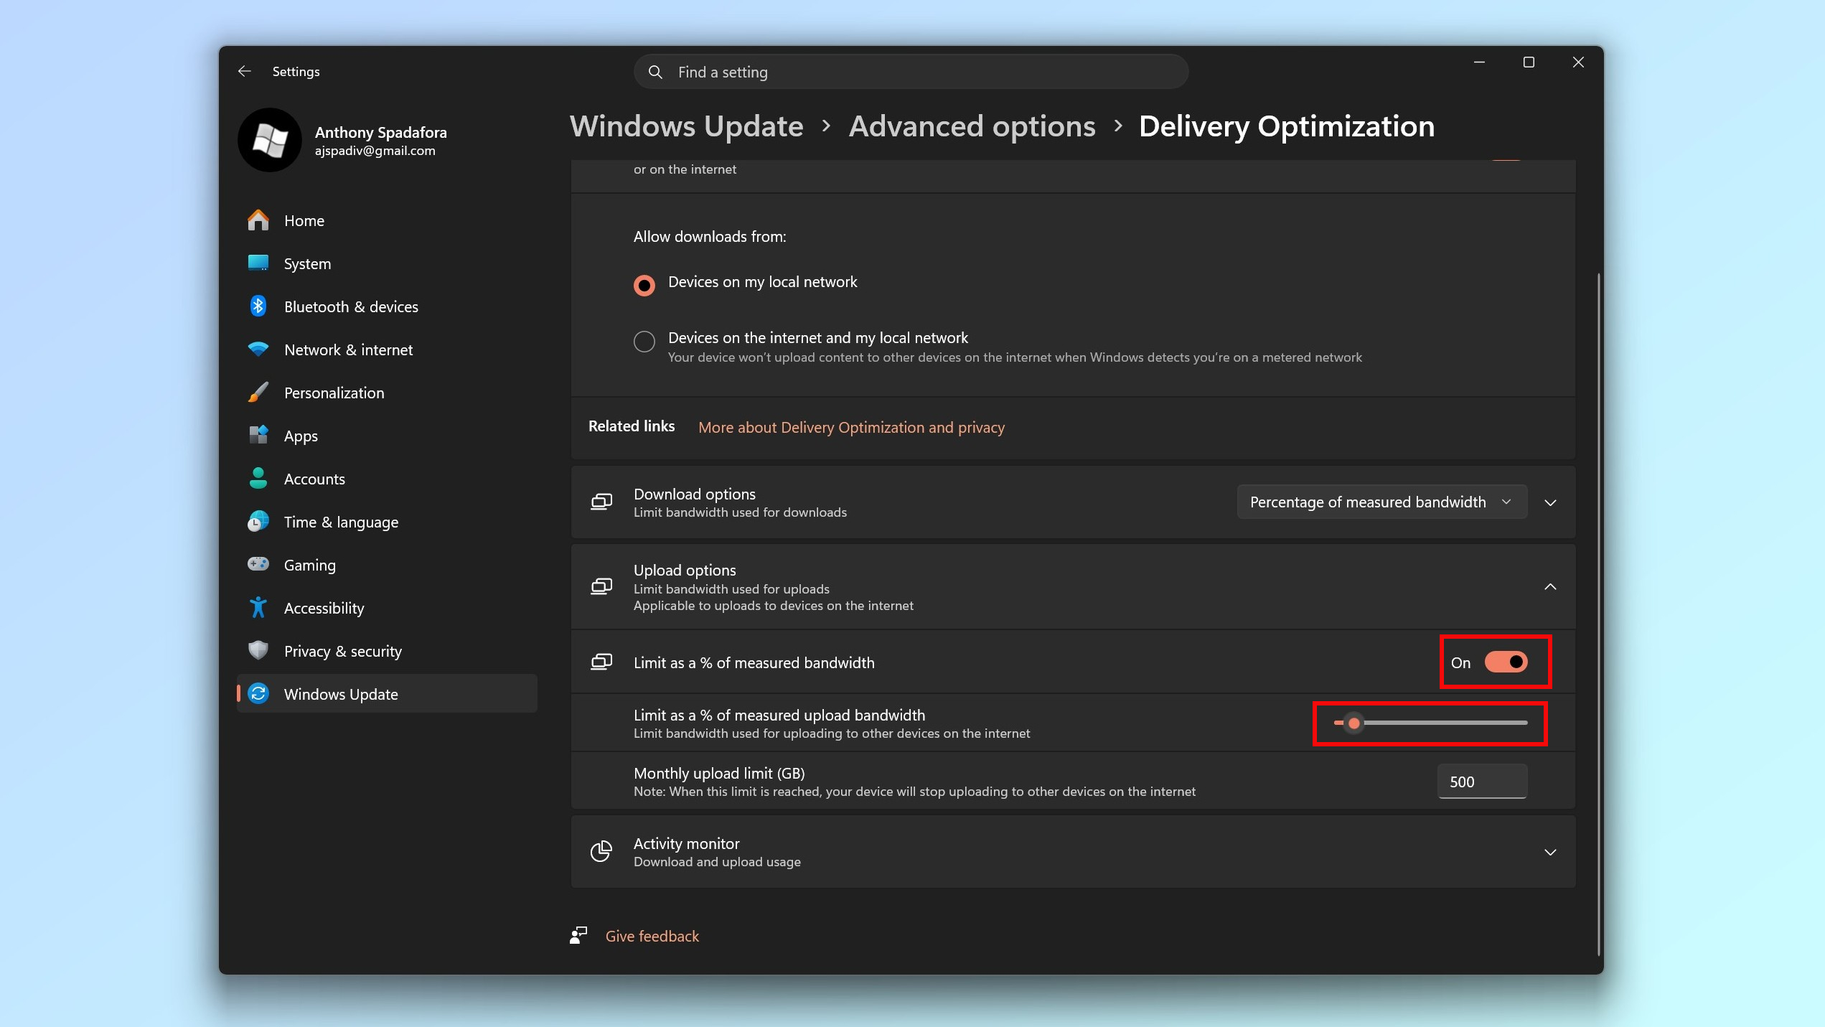
Task: Click the Activity monitor pie chart icon
Action: pos(601,851)
